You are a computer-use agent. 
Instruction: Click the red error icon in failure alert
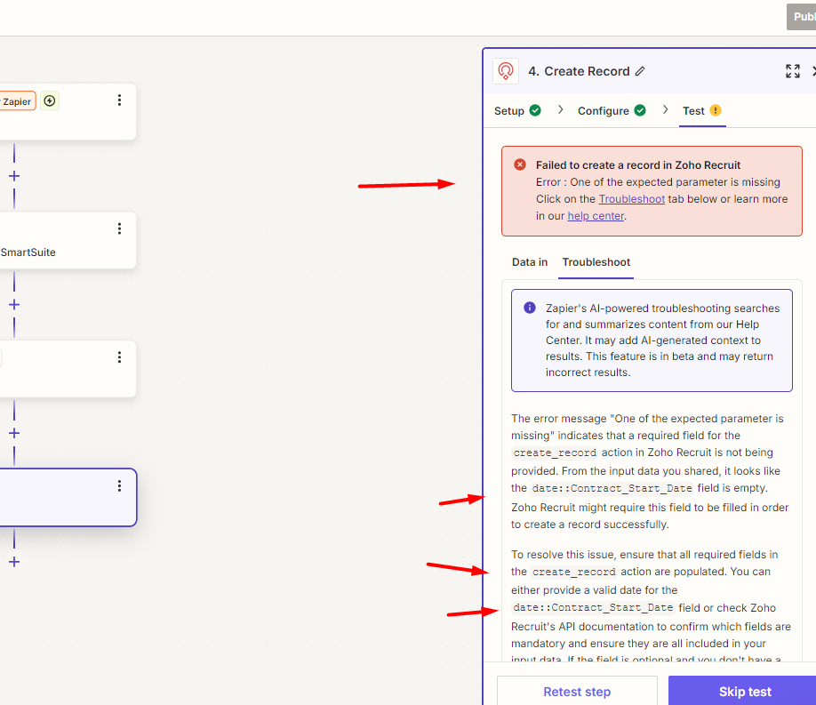click(x=519, y=164)
